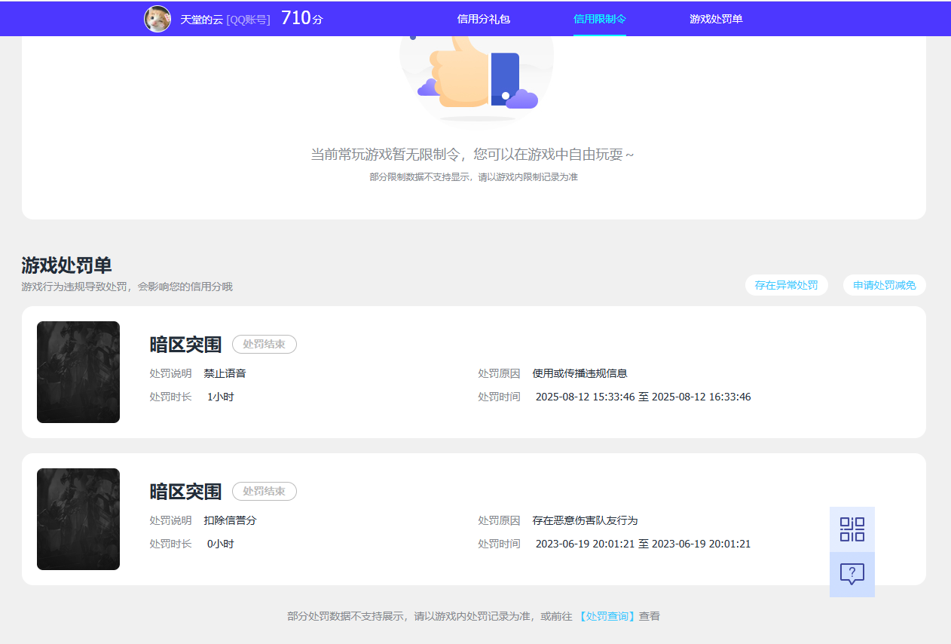Click the QQ账号 label beside the username
This screenshot has width=951, height=644.
point(248,20)
